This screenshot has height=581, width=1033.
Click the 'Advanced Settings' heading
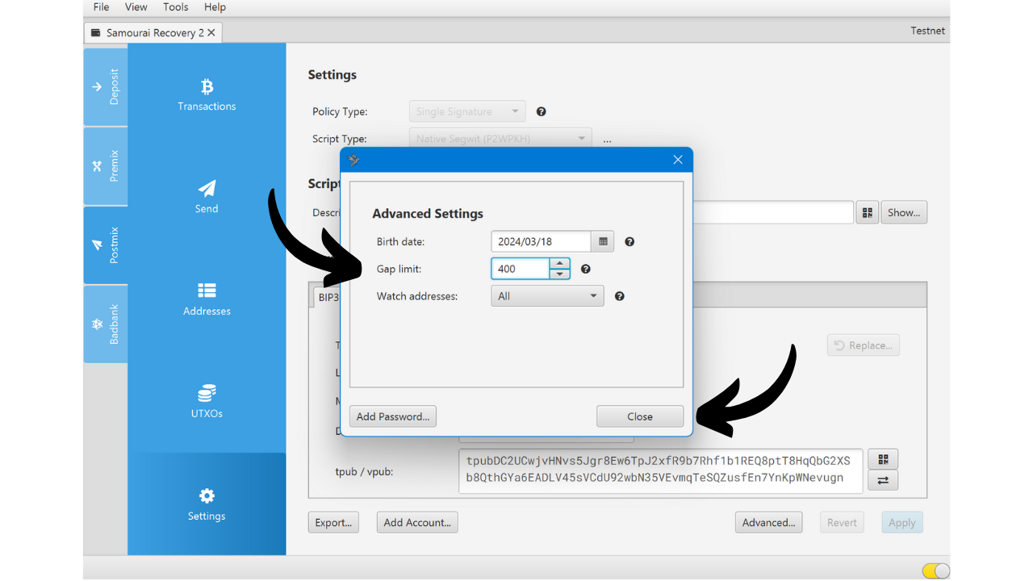point(428,214)
